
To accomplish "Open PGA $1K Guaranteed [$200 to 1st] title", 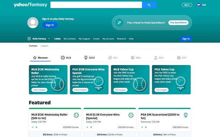I will [160, 116].
